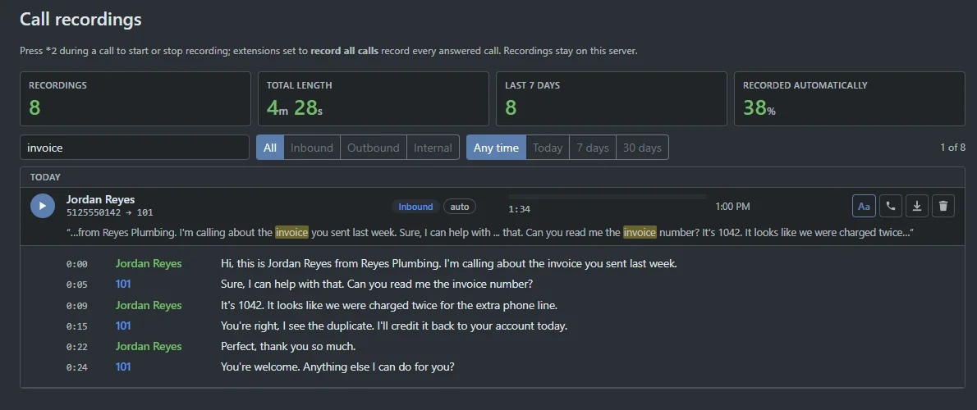Click the "1 of 8" result count
Viewport: 977px width, 410px height.
pyautogui.click(x=952, y=148)
